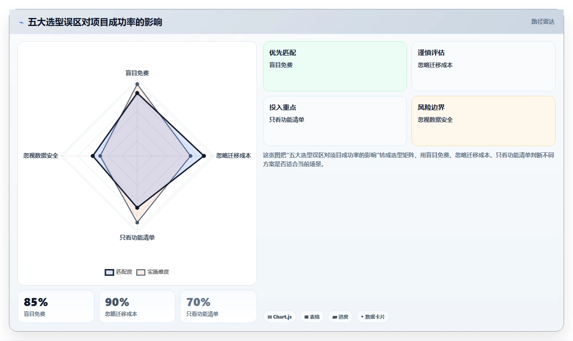Click the diamond icon in 数据卡片 tag
Screen dimensions: 573x341
(362, 317)
